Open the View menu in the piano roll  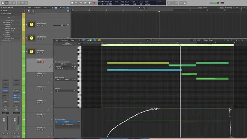[x=73, y=40]
